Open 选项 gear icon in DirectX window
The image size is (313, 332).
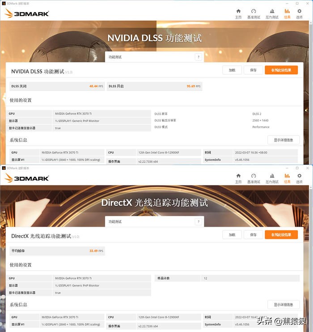point(299,178)
